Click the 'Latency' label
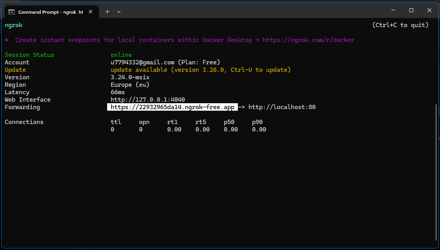The height and width of the screenshot is (250, 440). pyautogui.click(x=17, y=92)
